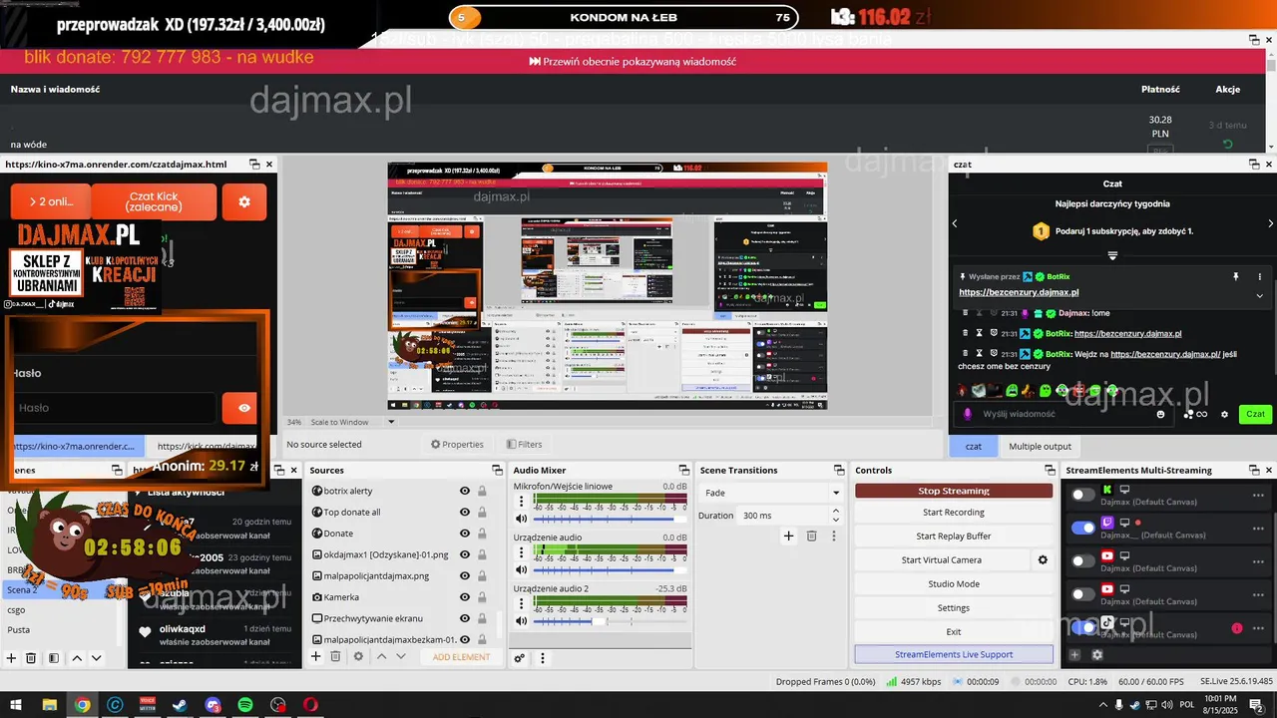Screen dimensions: 1277x718
Task: Switch to Multiple output tab
Action: (1040, 446)
